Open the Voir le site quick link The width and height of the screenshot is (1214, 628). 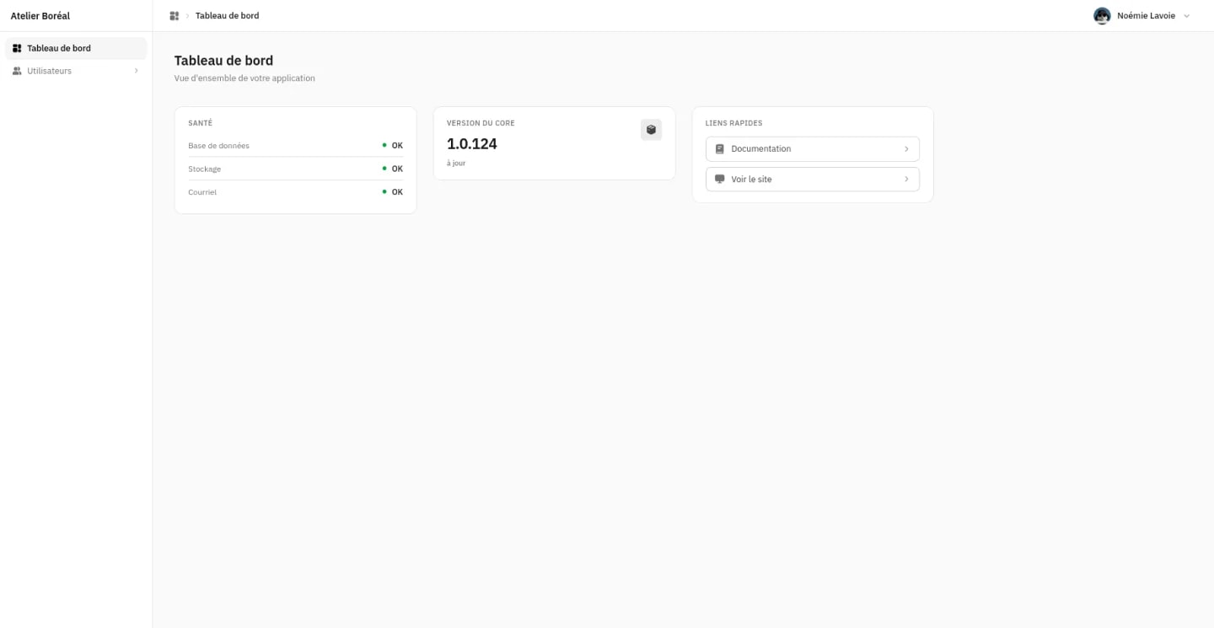[813, 180]
